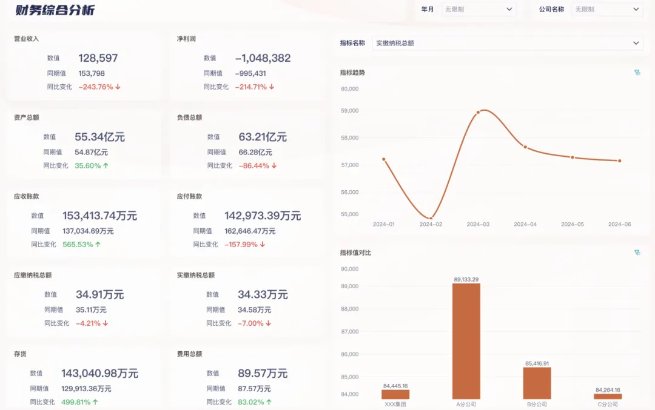
Task: Click the red down arrow in 营业收入 card
Action: [118, 87]
